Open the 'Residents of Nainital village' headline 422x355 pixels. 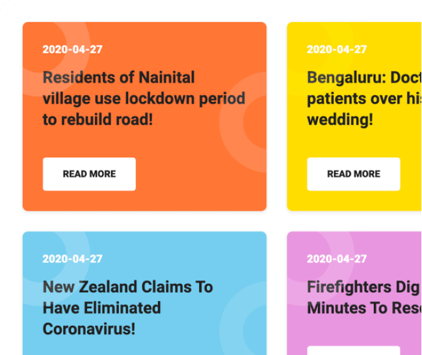pos(144,98)
